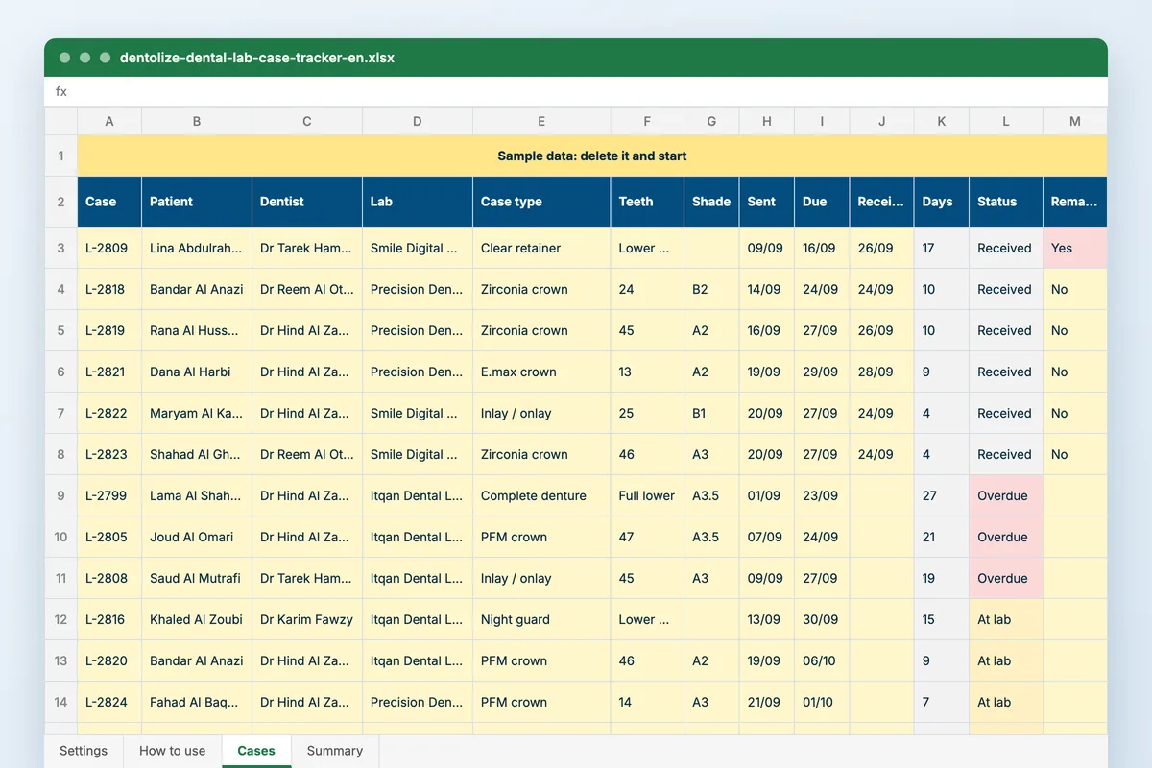Click the sent date 01/09

[x=767, y=495]
